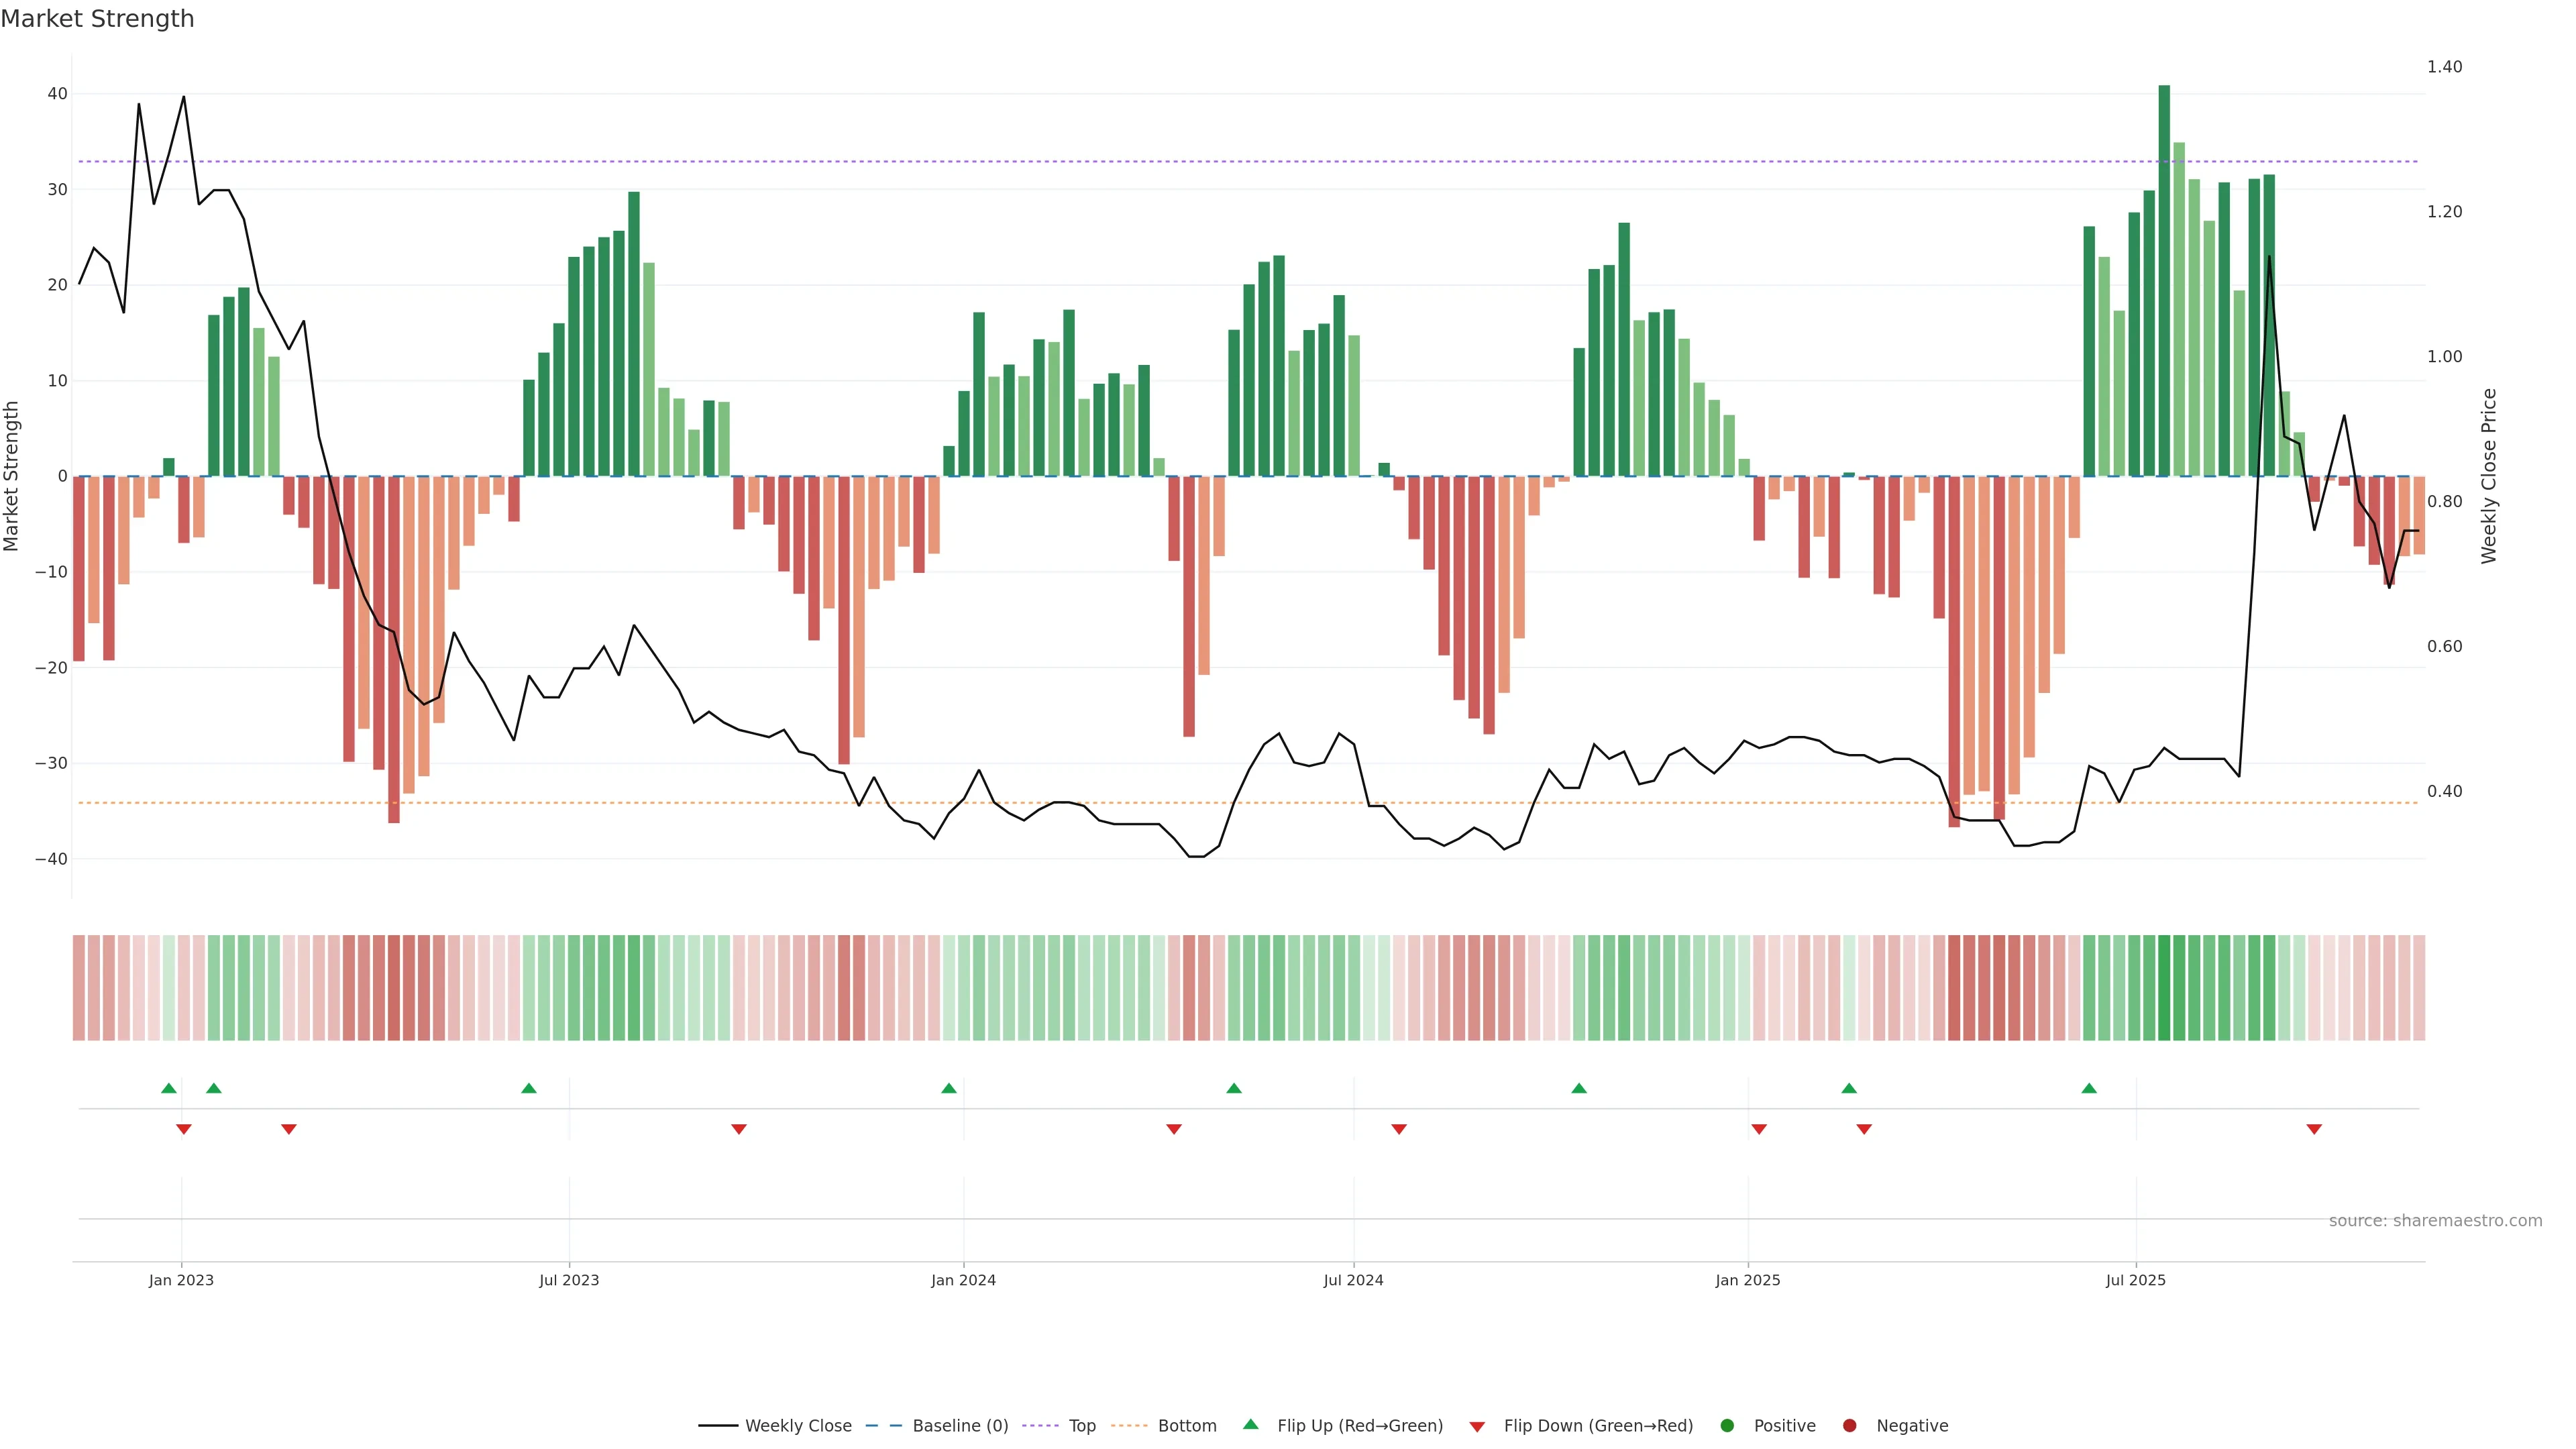Screen dimensions: 2576x1449
Task: Click the rightmost green flip-up triangle marker
Action: click(2089, 1088)
